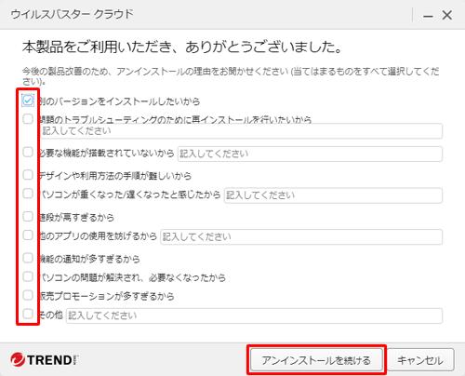This screenshot has width=465, height=376.
Task: Uncheck '別のバージョンをインストールしたいから' checkbox
Action: click(28, 101)
